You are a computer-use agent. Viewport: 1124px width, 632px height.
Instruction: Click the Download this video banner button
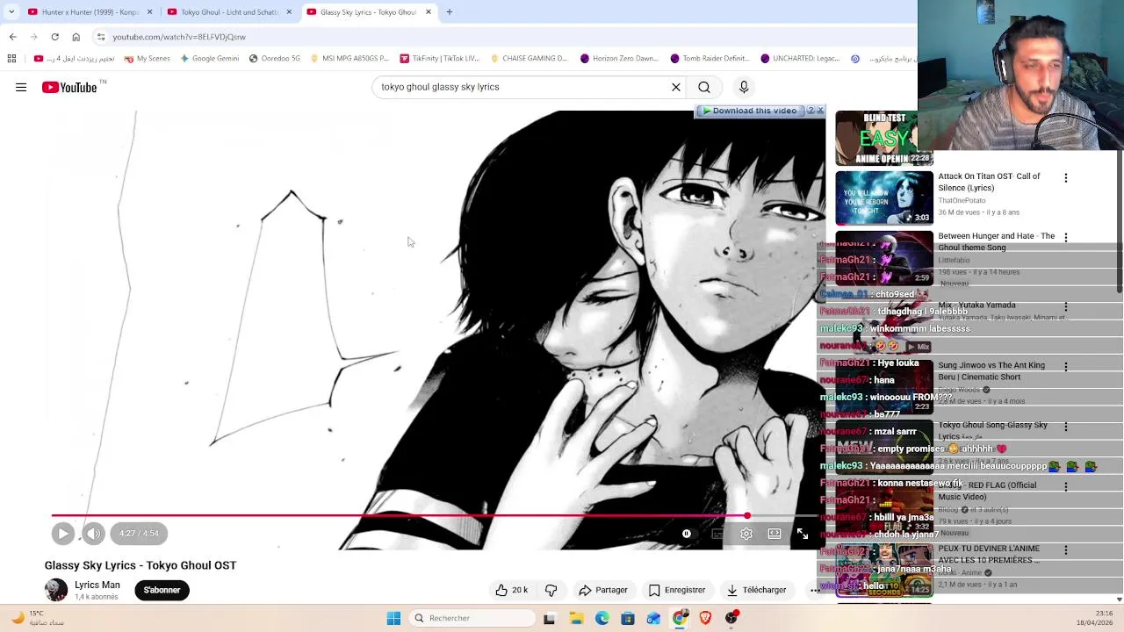point(750,111)
